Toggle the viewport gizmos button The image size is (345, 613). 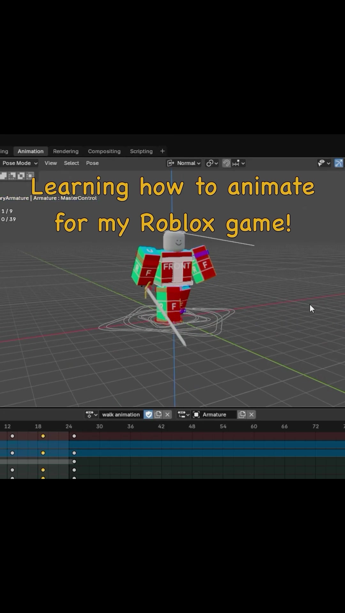tap(339, 163)
